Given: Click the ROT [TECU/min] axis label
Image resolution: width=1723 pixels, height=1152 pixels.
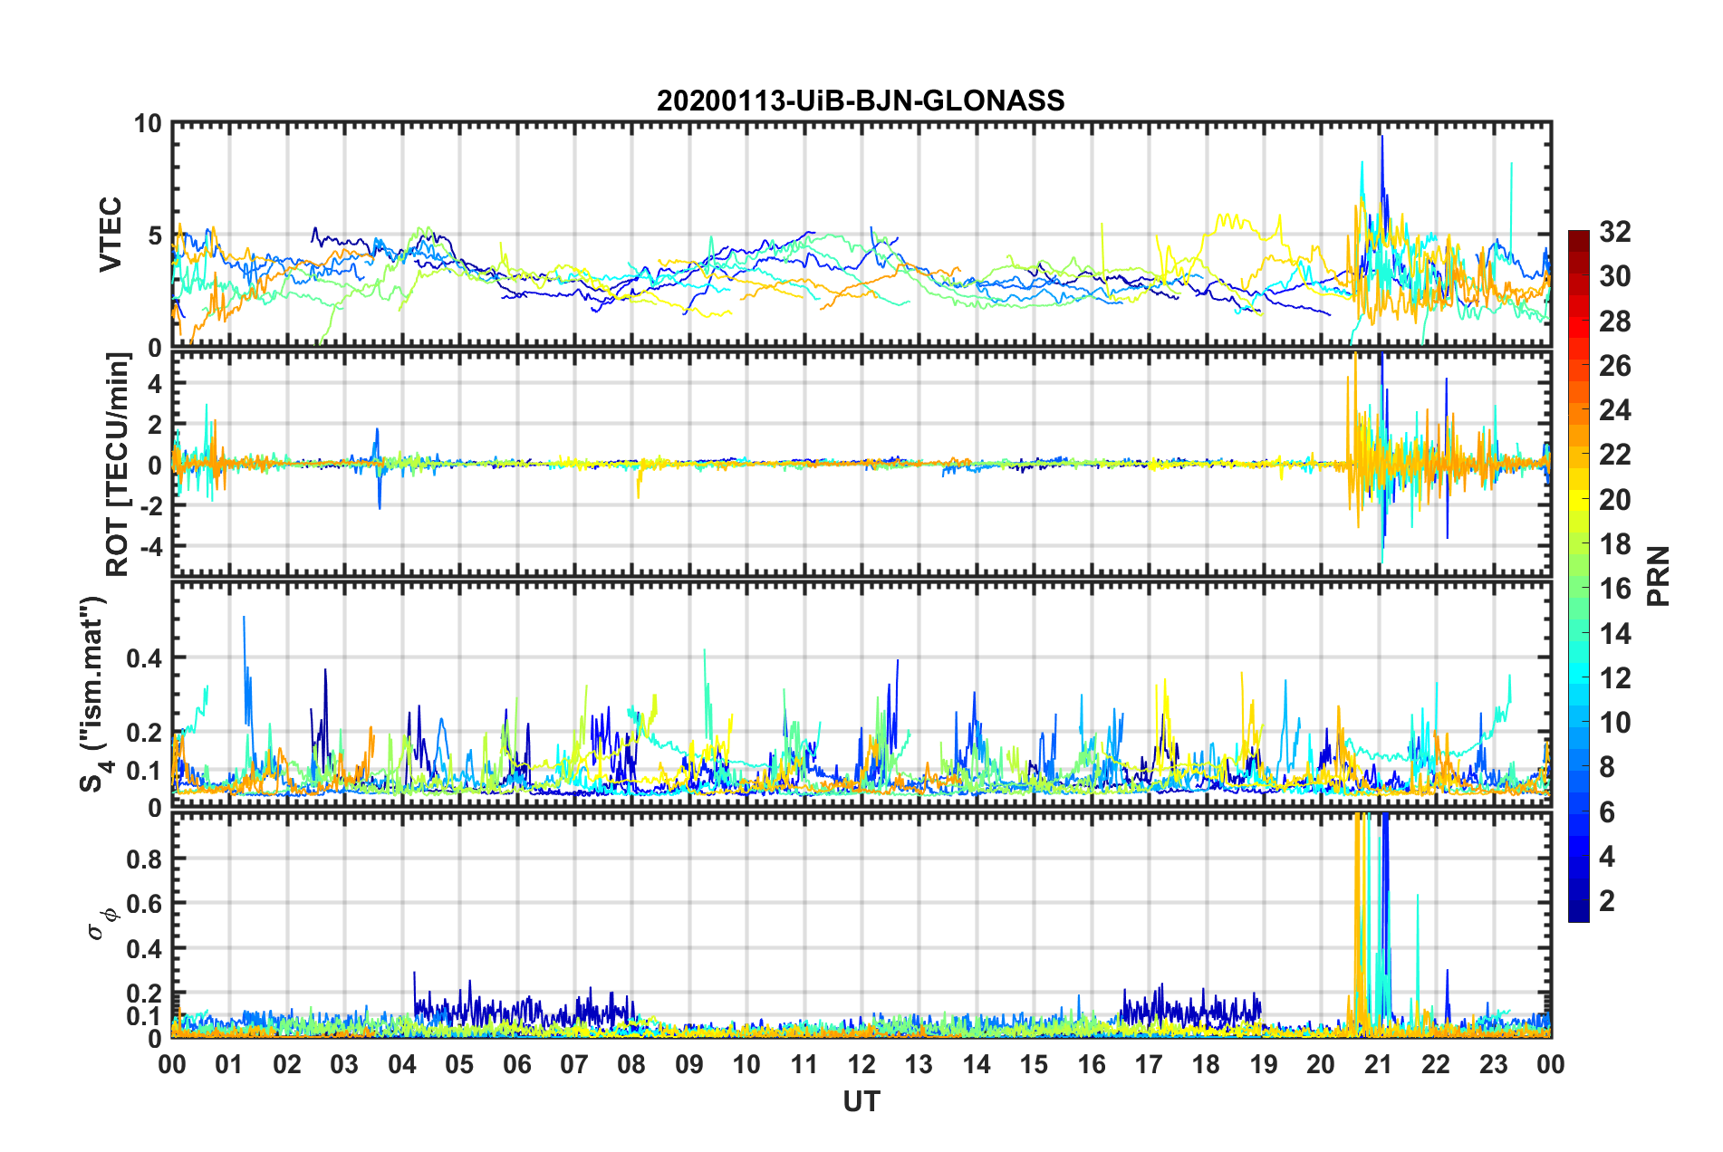Looking at the screenshot, I should [118, 465].
